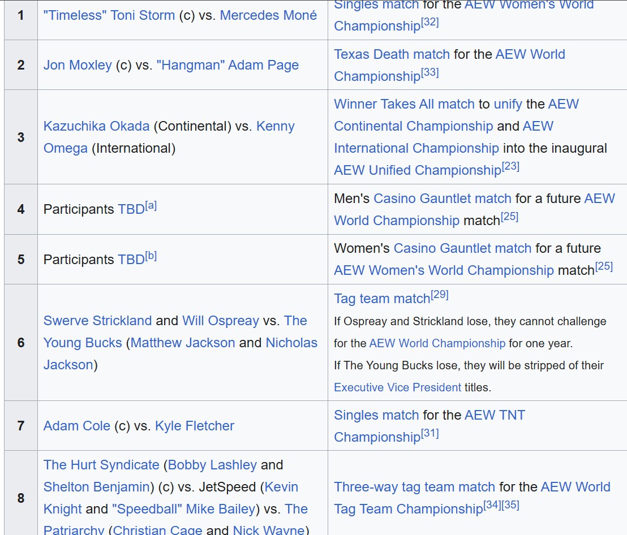The image size is (627, 535).
Task: Open the Kevin Knight link
Action: 171,498
